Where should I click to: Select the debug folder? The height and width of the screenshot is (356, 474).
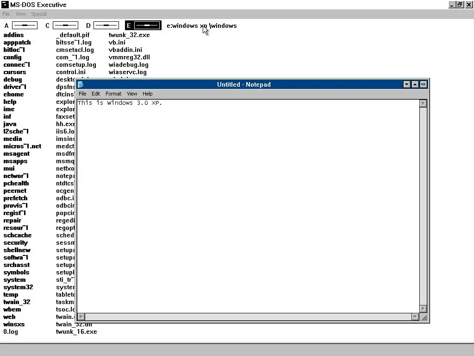12,80
